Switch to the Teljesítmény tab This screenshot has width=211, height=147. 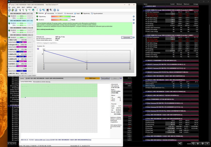[85, 13]
